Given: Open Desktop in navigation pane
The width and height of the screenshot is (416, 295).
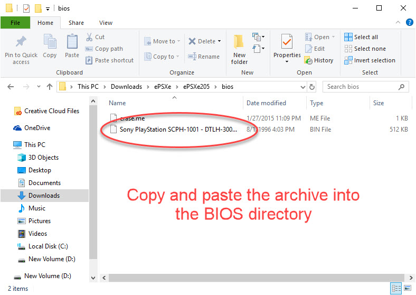Looking at the screenshot, I should click(34, 170).
